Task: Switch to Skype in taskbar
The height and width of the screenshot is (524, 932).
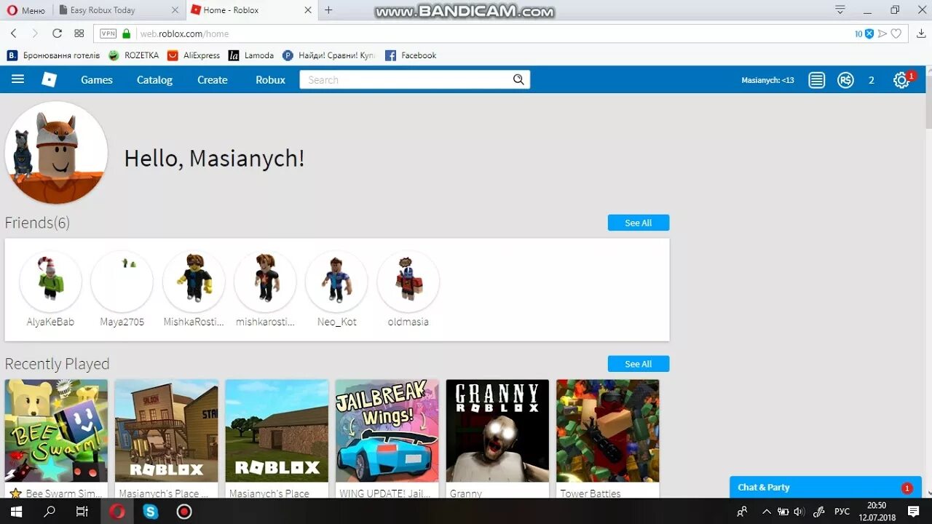Action: [151, 512]
